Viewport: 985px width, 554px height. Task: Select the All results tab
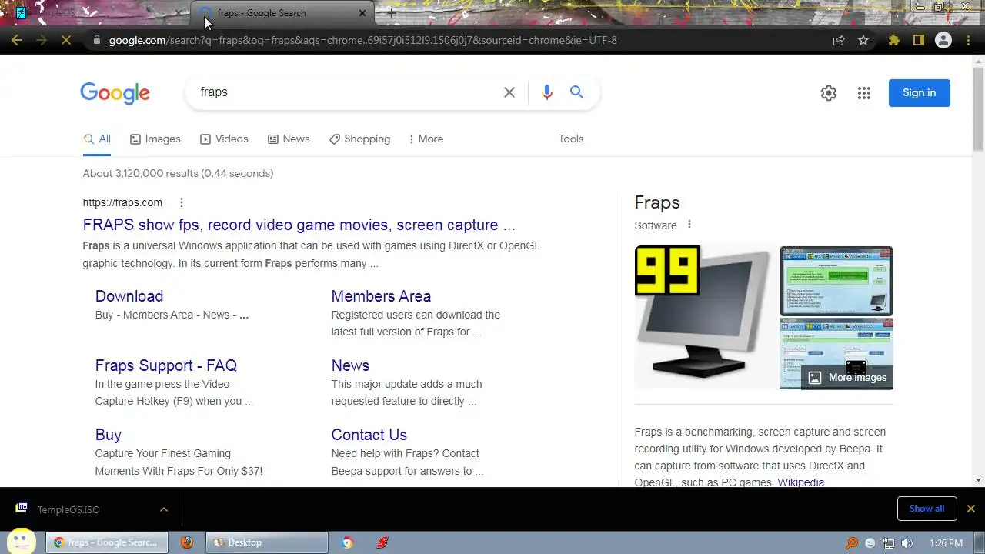pyautogui.click(x=97, y=139)
